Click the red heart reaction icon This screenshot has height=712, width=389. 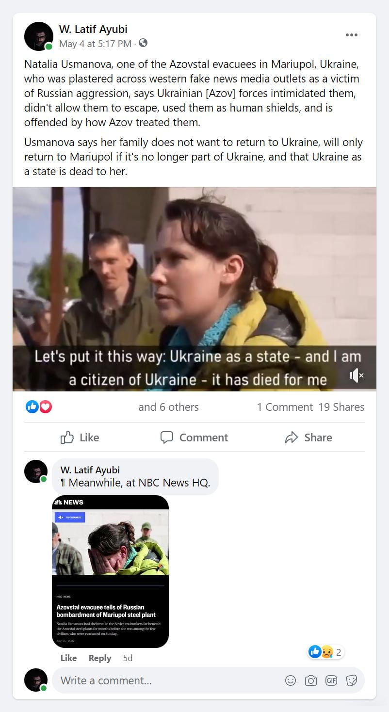(x=46, y=406)
